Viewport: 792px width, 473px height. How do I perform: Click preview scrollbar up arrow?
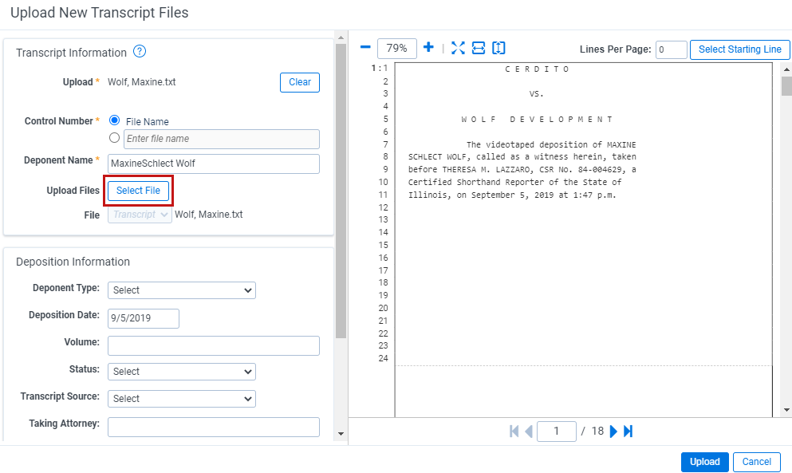[x=786, y=69]
